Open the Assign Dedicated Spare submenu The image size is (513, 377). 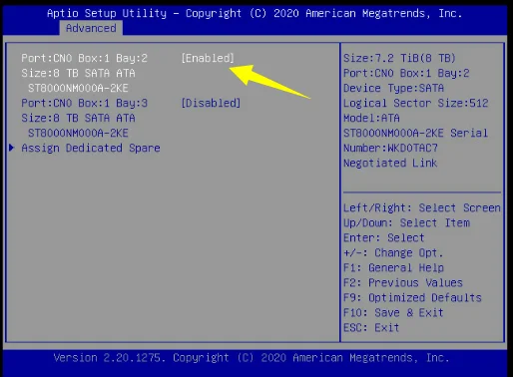[x=91, y=148]
